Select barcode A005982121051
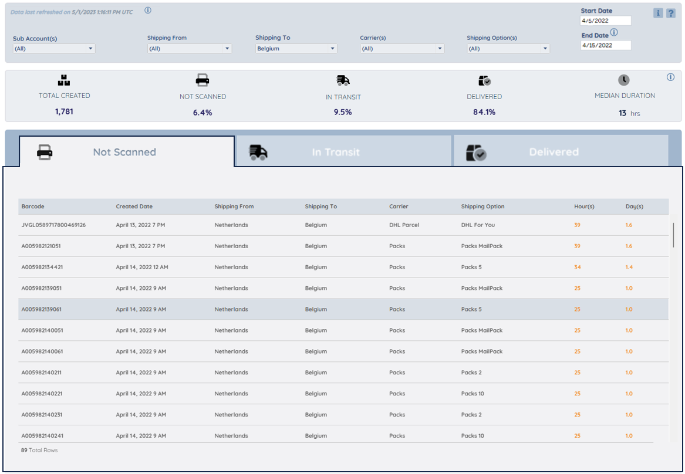Screen dimensions: 685x474 click(41, 246)
